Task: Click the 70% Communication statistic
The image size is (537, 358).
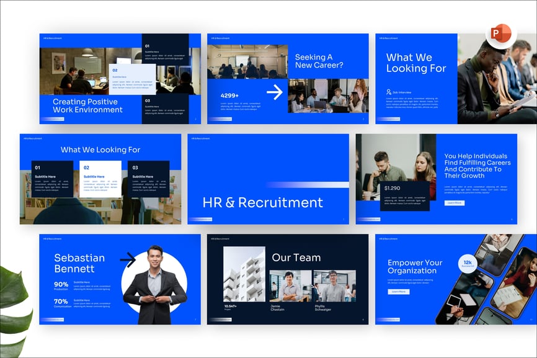Action: [x=61, y=303]
